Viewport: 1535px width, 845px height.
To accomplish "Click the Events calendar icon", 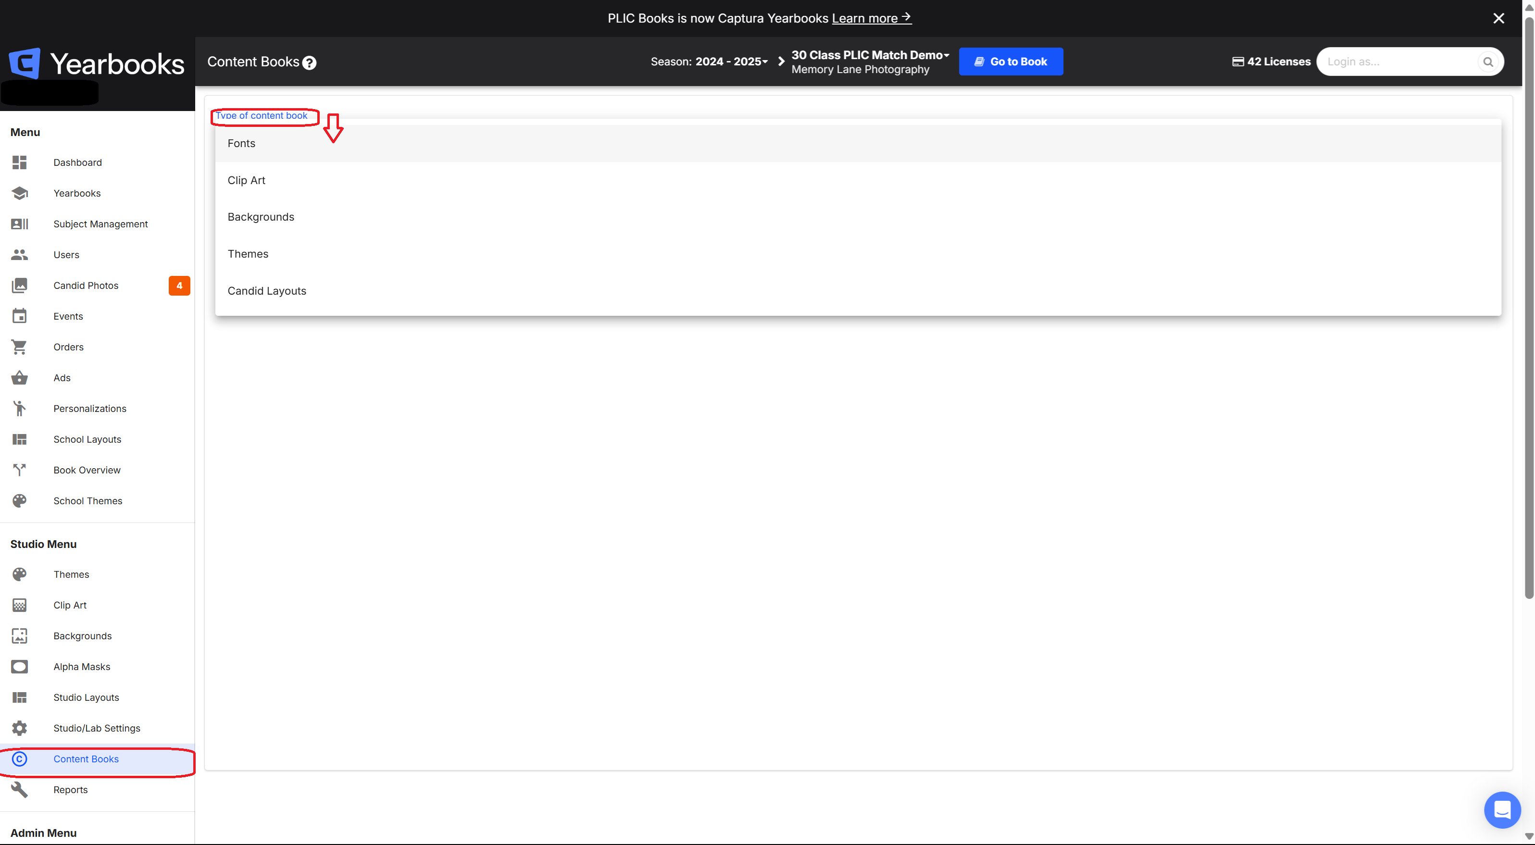I will 20,316.
